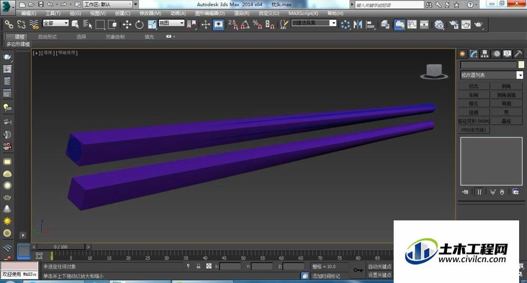This screenshot has width=527, height=283.
Task: Open the 渲染(R) menu
Action: click(x=242, y=13)
